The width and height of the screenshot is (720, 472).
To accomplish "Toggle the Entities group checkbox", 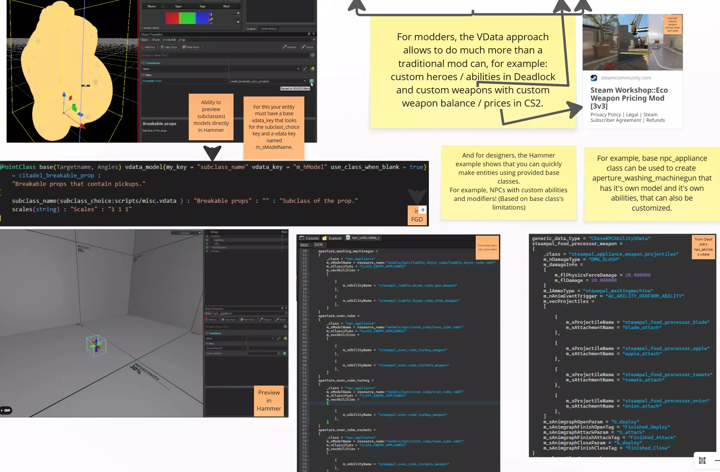I will click(207, 236).
